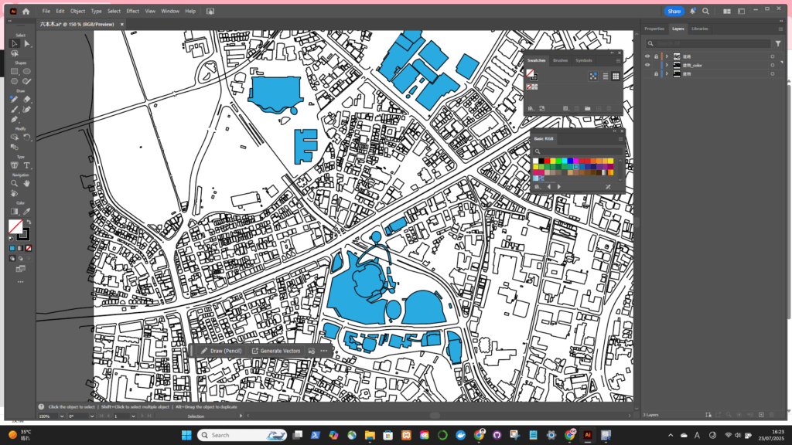Pick the Rectangle shape tool
Viewport: 792px width, 445px height.
[x=14, y=71]
